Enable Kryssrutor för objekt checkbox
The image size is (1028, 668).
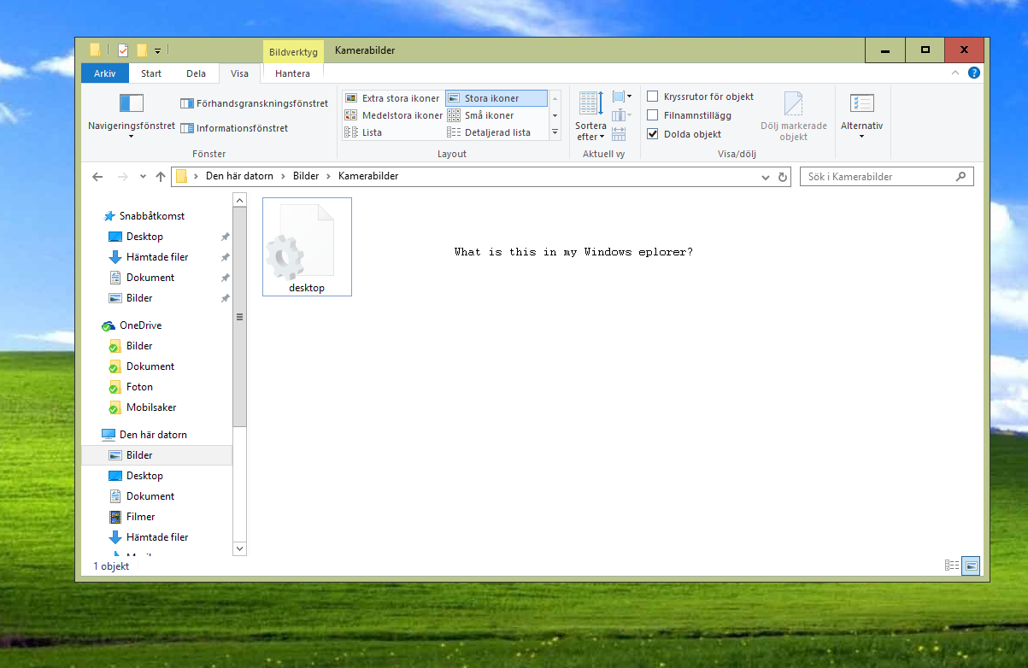click(x=653, y=97)
